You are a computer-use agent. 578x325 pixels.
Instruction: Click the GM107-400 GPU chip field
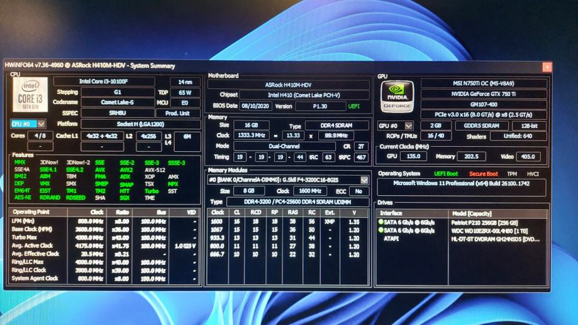(x=484, y=104)
